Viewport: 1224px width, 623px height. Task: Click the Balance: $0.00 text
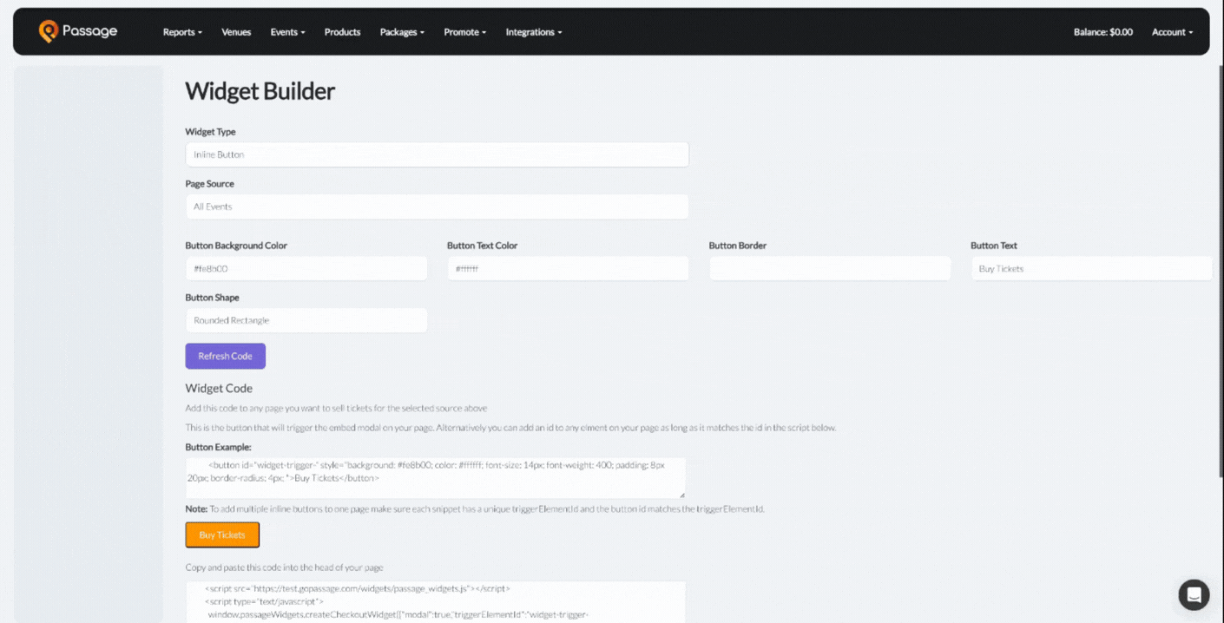coord(1102,32)
